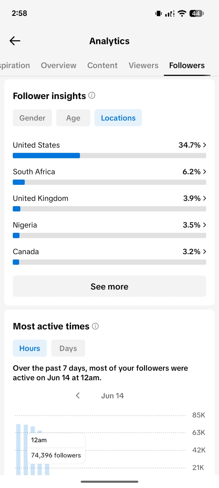Image resolution: width=219 pixels, height=488 pixels.
Task: Expand Canada 3.2% details chevron
Action: tap(205, 251)
